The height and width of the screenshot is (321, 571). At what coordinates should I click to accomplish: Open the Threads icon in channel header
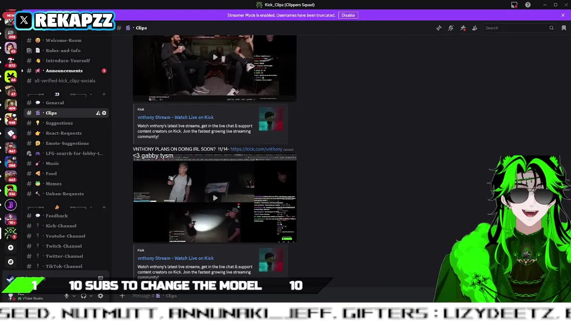tap(439, 28)
